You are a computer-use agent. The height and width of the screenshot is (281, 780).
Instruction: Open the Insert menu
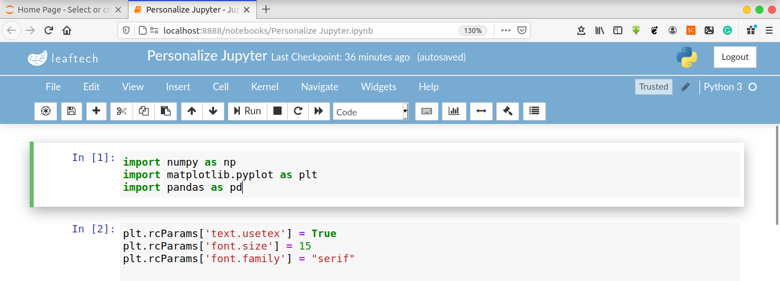[178, 87]
